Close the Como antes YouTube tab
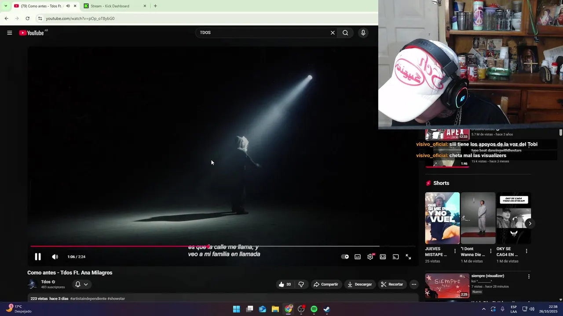This screenshot has width=563, height=316. [75, 6]
